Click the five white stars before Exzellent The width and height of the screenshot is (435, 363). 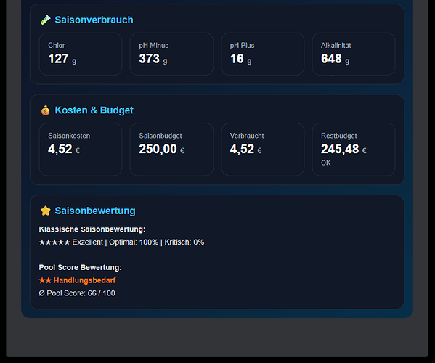tap(54, 242)
